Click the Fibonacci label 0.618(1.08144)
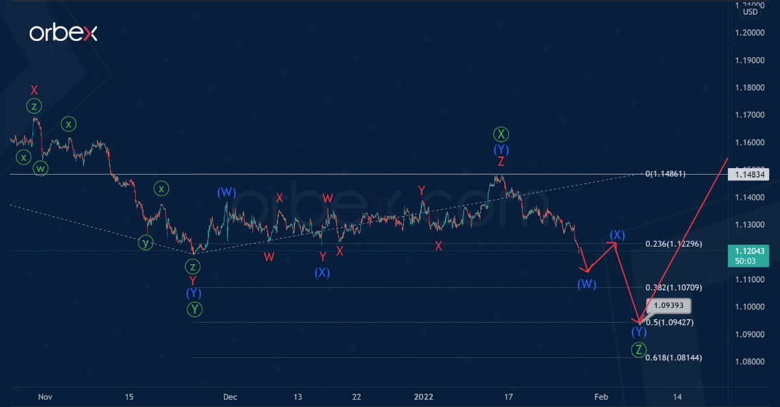Screen dimensions: 780x407 pyautogui.click(x=672, y=358)
